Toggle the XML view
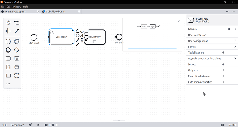This screenshot has width=238, height=127. point(4,125)
